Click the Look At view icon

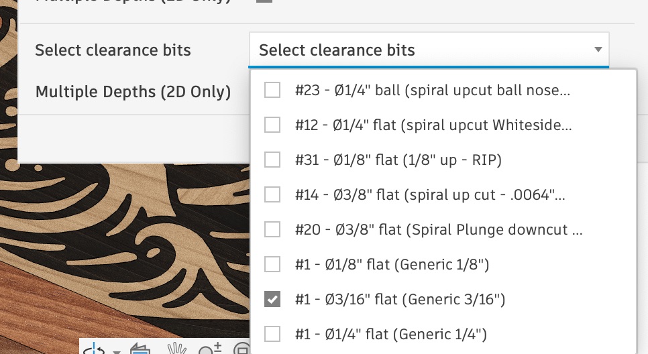(140, 349)
